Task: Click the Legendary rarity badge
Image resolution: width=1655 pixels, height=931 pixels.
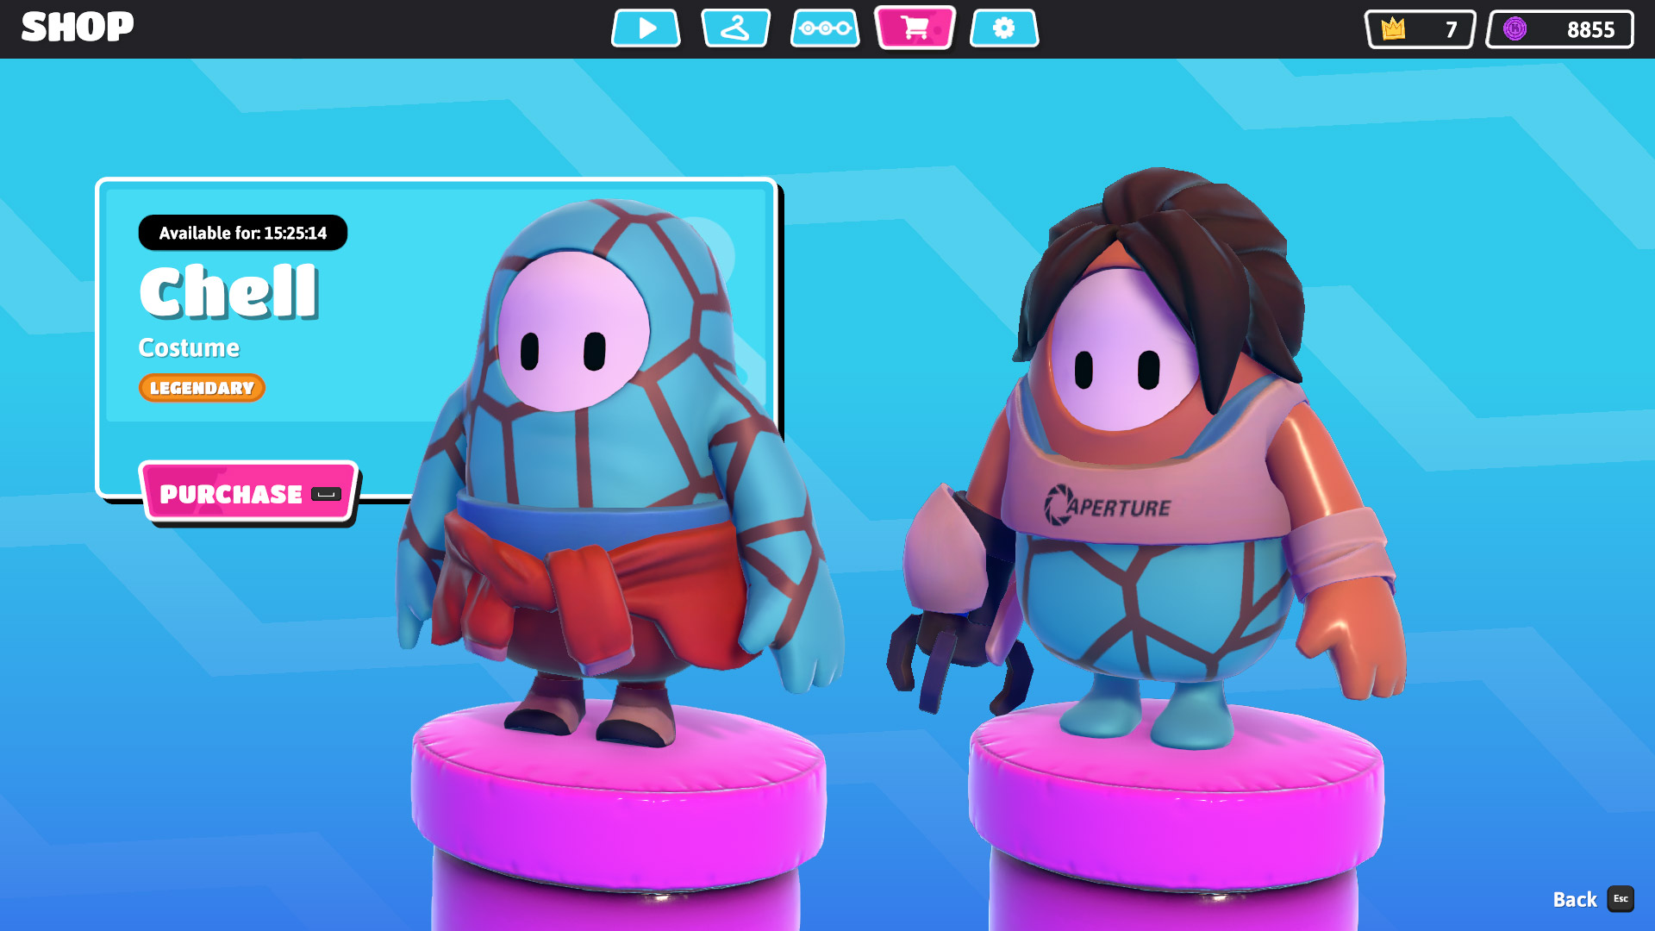Action: coord(202,388)
